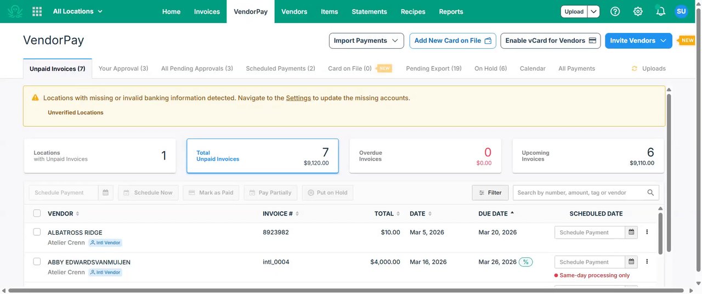Expand the Upload button arrow
Image resolution: width=702 pixels, height=294 pixels.
tap(593, 12)
